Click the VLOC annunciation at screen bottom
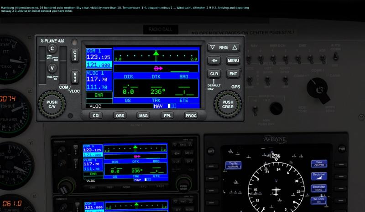365x212 pixels. (x=95, y=106)
